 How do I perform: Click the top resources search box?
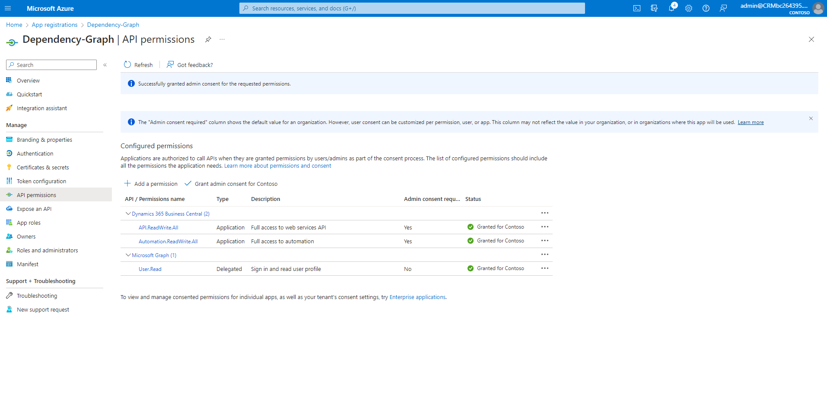point(412,8)
